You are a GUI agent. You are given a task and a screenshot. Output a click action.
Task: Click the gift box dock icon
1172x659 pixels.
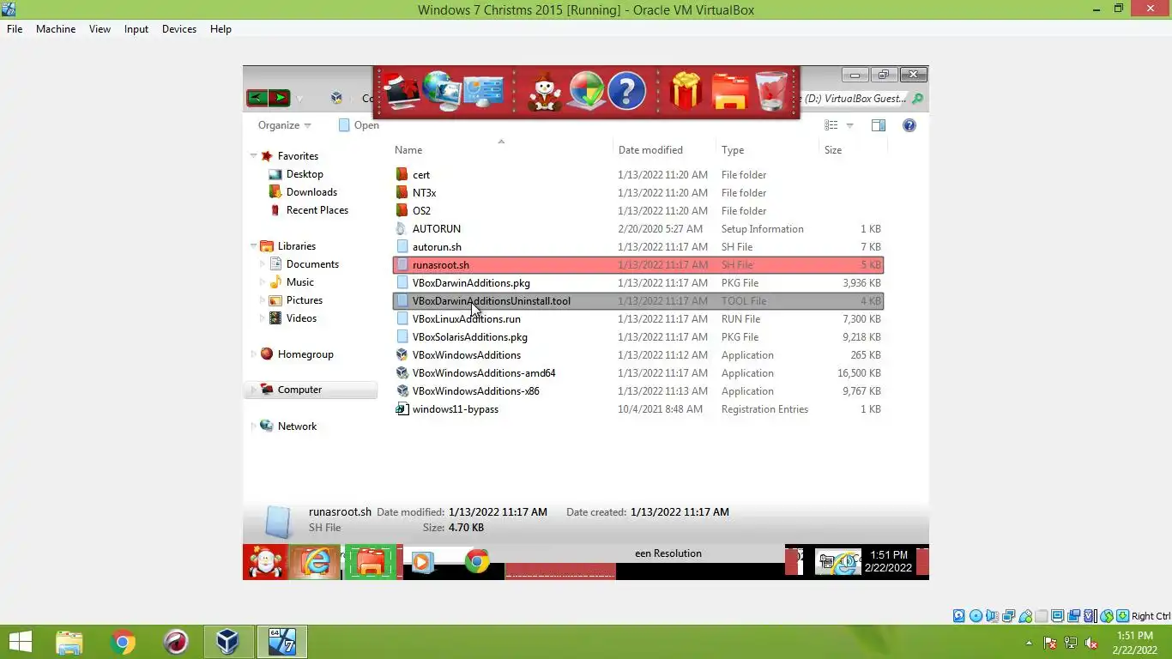tap(686, 91)
